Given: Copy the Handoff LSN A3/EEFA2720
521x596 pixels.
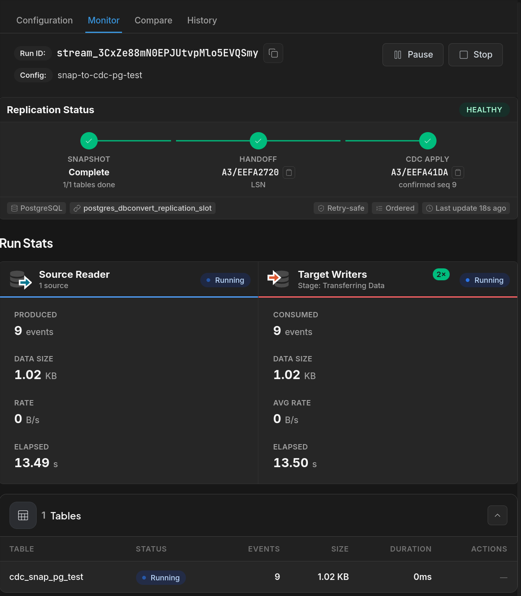Looking at the screenshot, I should coord(289,172).
